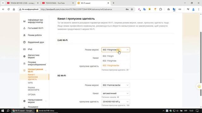Click the taskbar clock 12:22
This screenshot has height=113, width=202.
pyautogui.click(x=191, y=111)
